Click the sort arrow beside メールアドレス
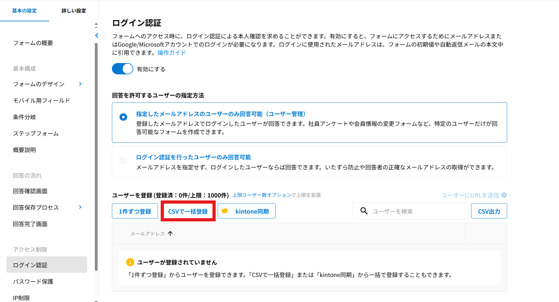The height and width of the screenshot is (302, 559). coord(170,233)
